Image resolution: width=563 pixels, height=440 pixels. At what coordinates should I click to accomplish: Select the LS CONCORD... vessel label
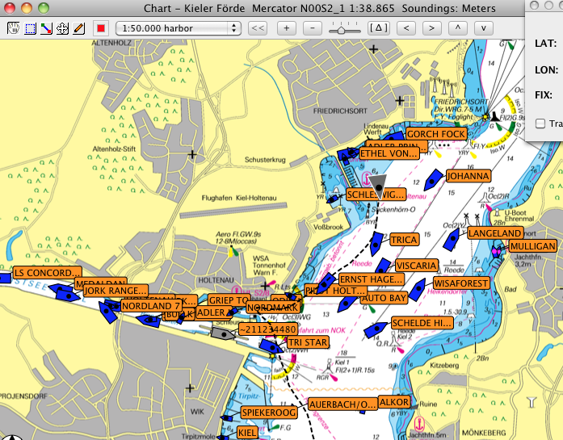[x=47, y=273]
